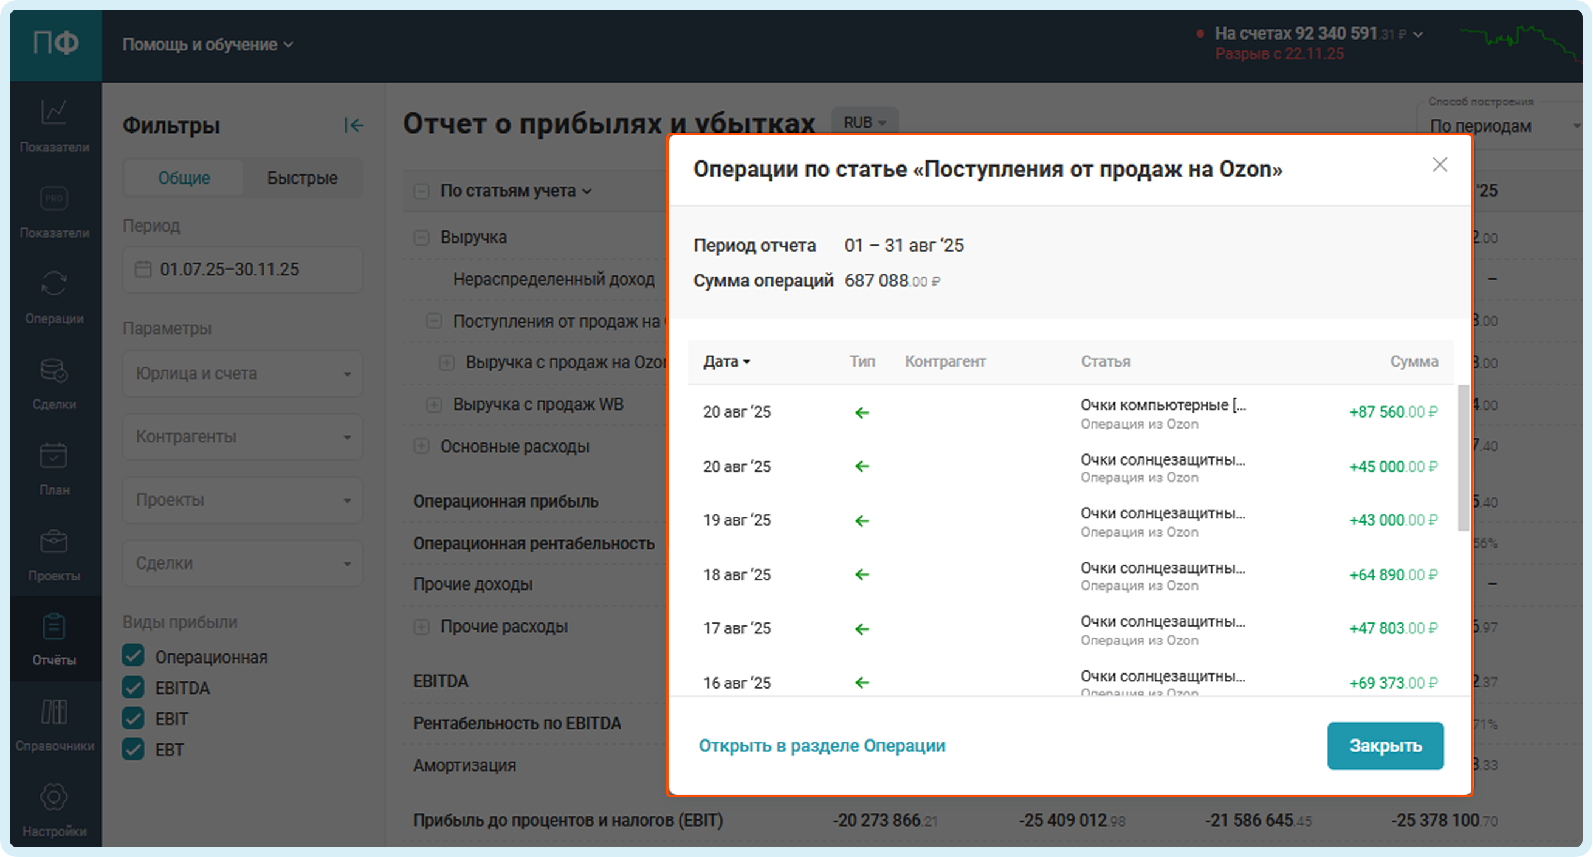Open the Юрлица и счета dropdown

243,373
